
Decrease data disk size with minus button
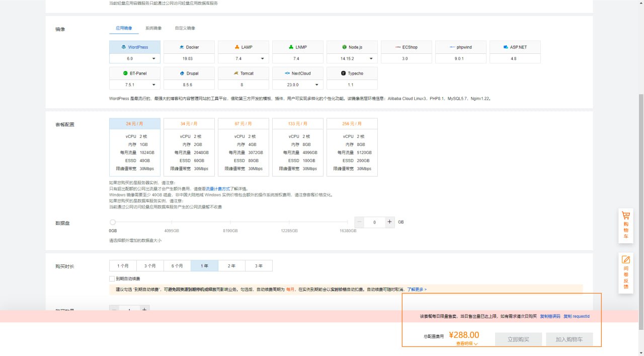point(359,222)
